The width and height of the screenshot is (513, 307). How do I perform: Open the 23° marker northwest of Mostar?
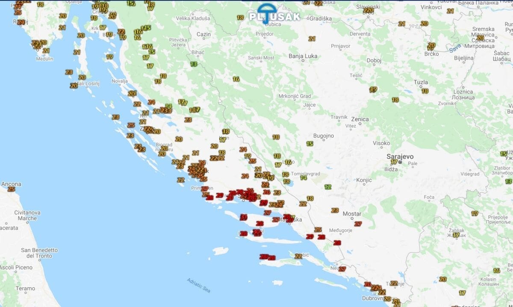[x=335, y=210]
